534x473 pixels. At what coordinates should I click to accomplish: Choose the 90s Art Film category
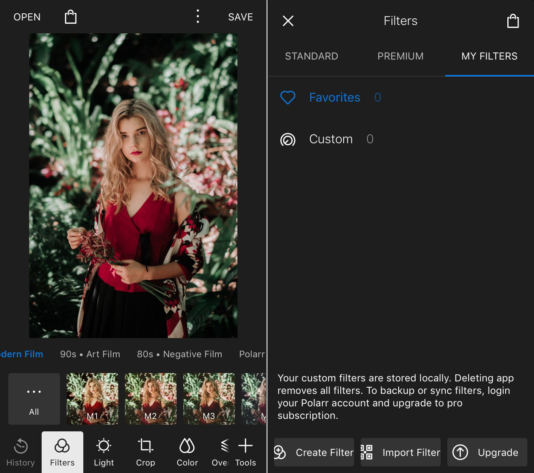90,354
